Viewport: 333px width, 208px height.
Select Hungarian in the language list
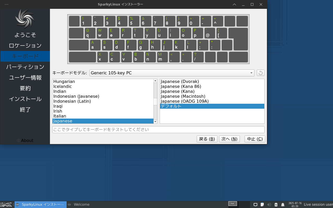coord(103,81)
